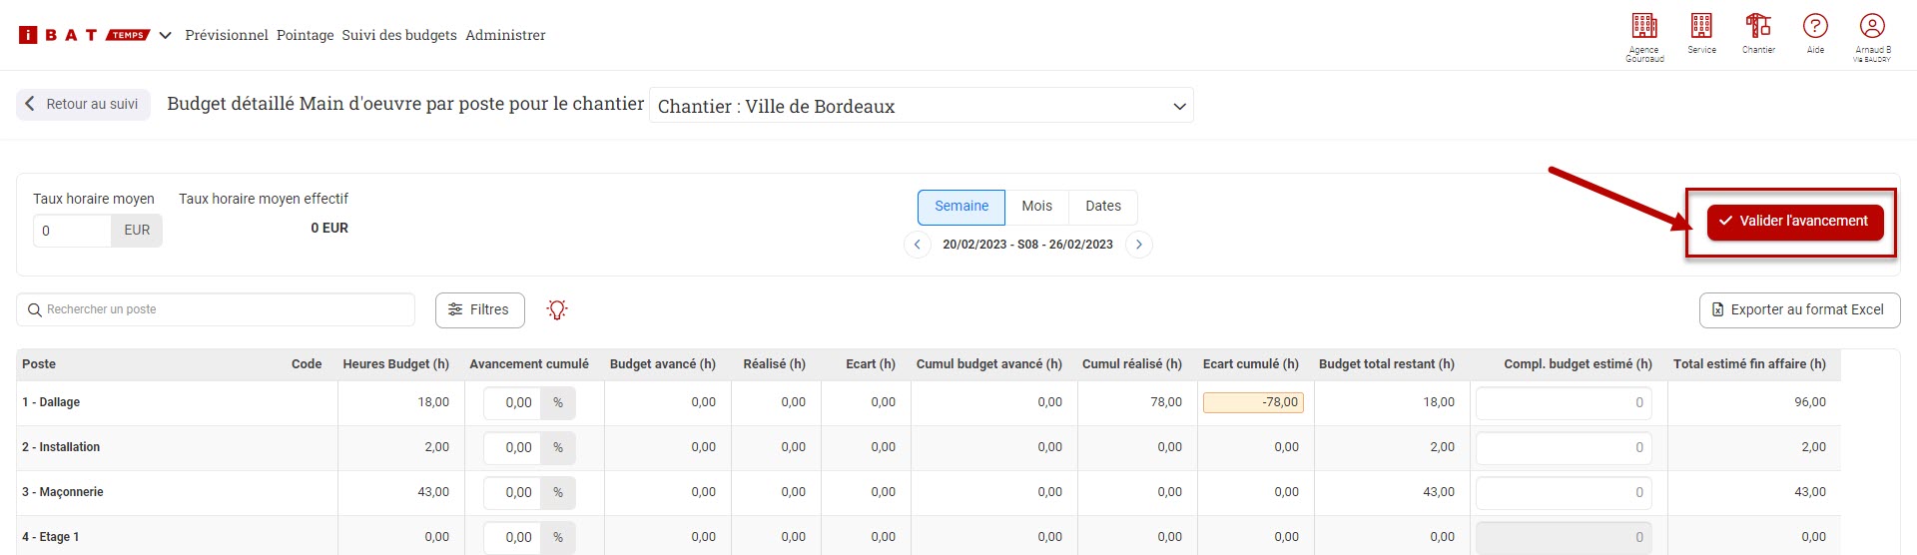Screen dimensions: 1917x555
Task: Click the Service building icon
Action: point(1701,27)
